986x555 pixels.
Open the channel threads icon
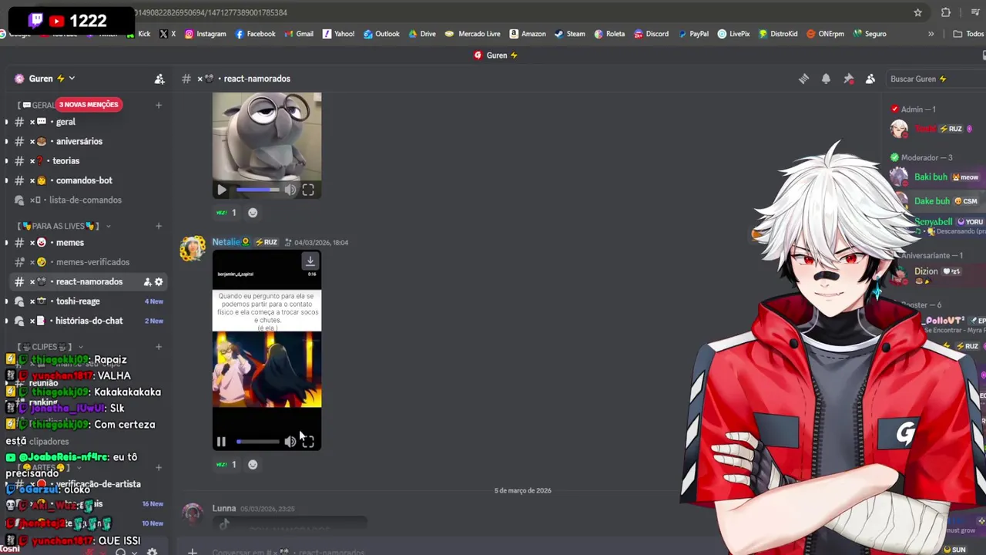pos(803,79)
